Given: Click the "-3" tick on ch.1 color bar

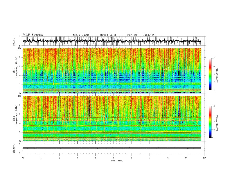Looking at the screenshot, I should coord(214,58).
